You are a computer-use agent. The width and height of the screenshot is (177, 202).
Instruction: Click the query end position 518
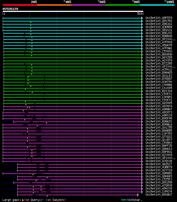point(140,14)
